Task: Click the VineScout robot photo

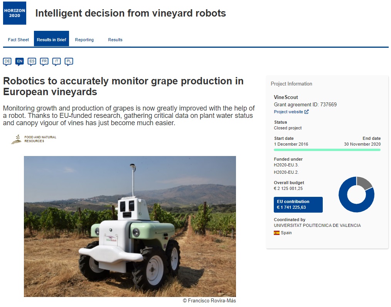Action: [130, 226]
